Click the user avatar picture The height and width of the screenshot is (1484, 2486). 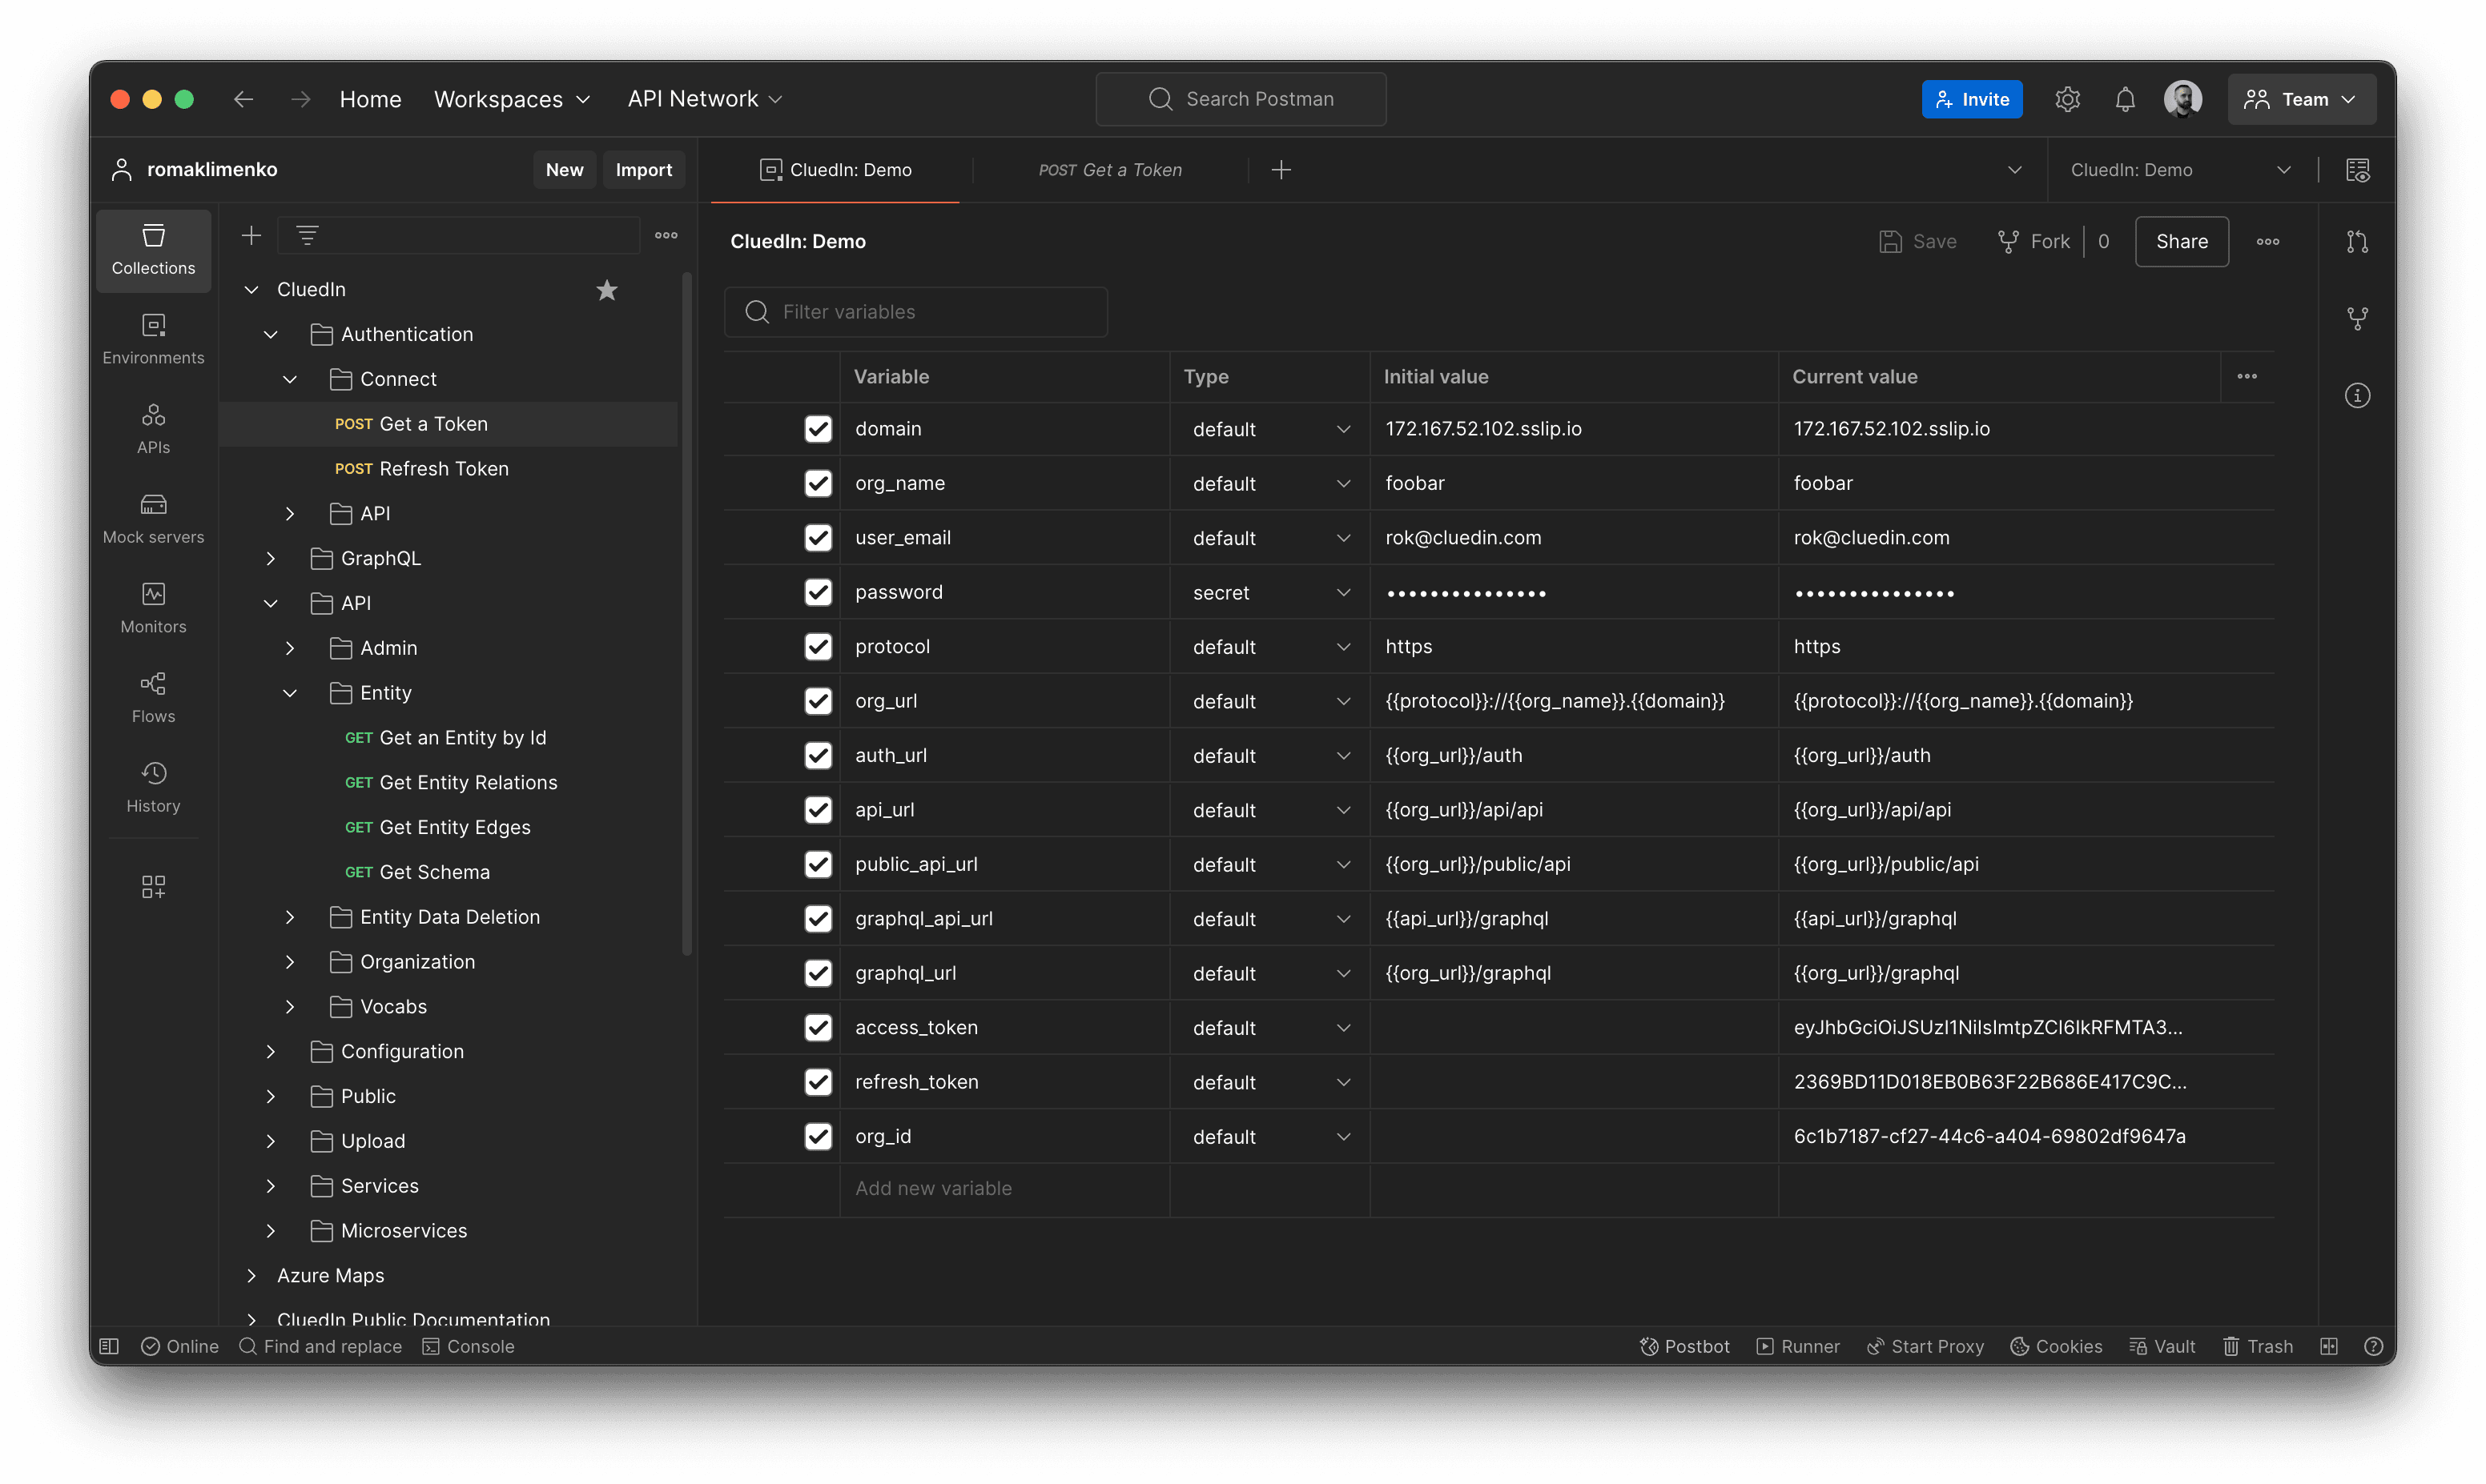pos(2182,99)
